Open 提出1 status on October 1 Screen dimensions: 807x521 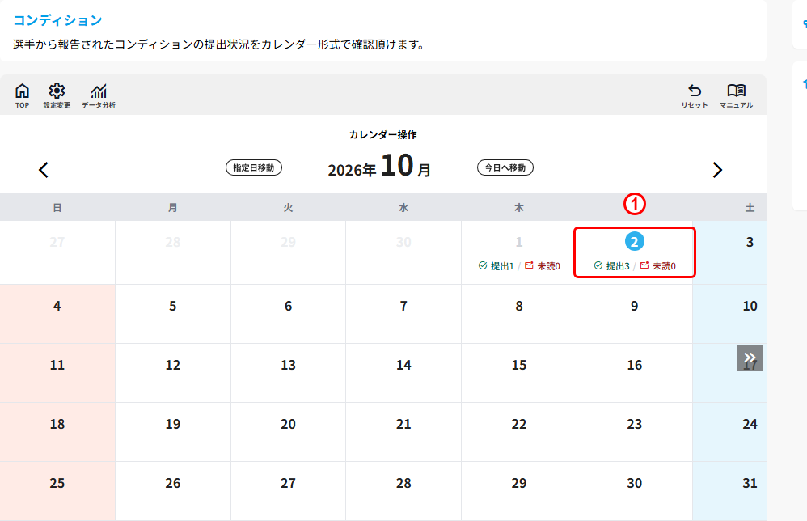click(496, 266)
